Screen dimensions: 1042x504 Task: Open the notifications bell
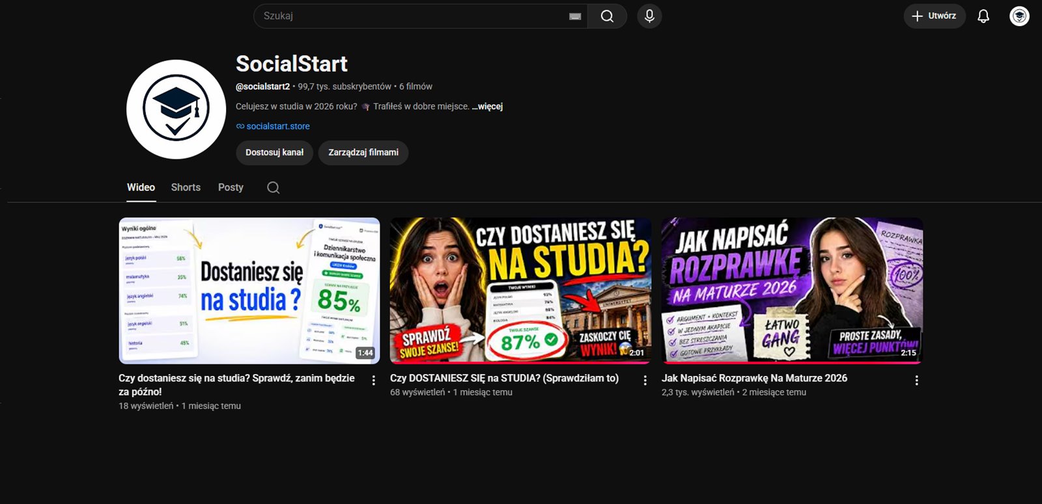[x=983, y=16]
